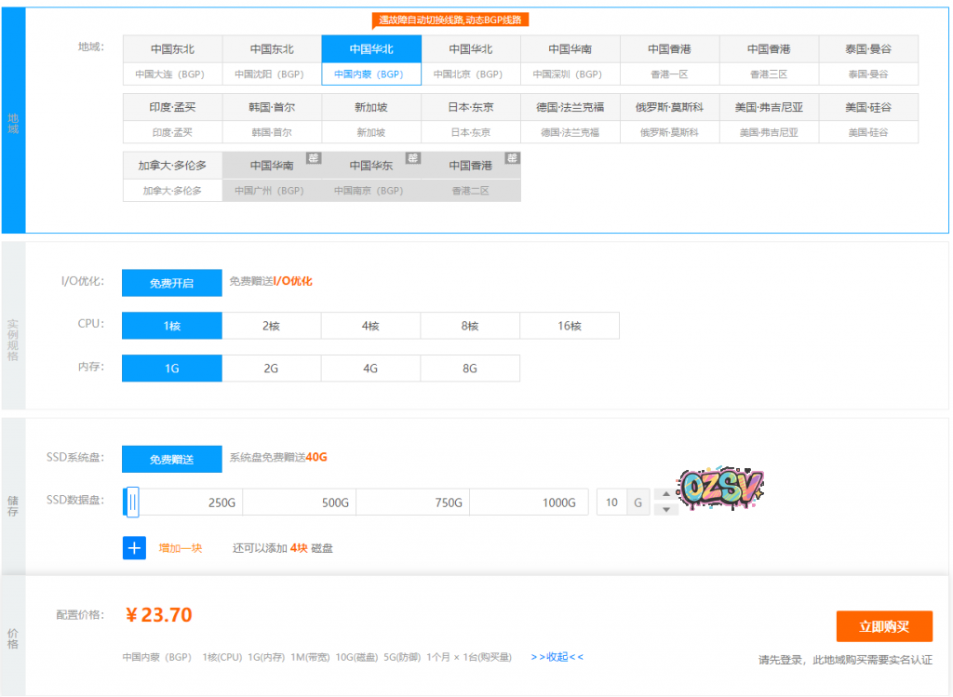953x697 pixels.
Task: Click the 增加一块 link
Action: click(180, 548)
